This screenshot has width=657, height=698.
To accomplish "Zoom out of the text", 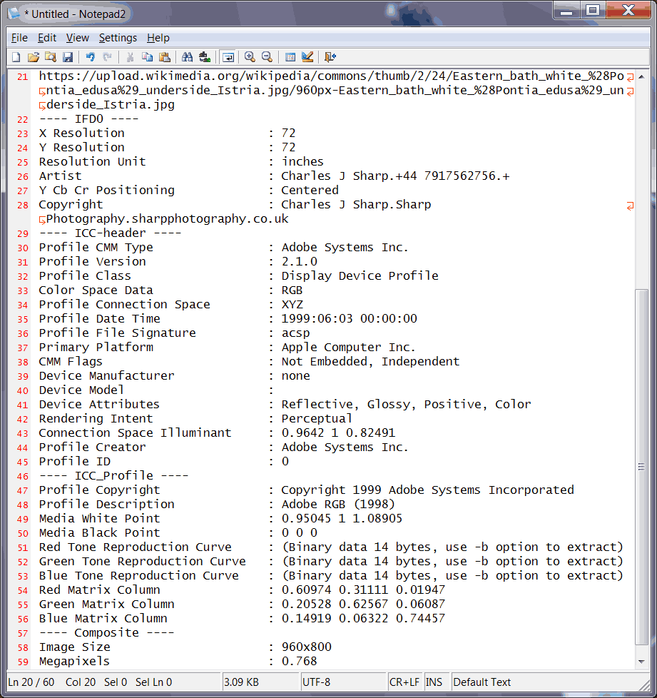I will pyautogui.click(x=267, y=57).
